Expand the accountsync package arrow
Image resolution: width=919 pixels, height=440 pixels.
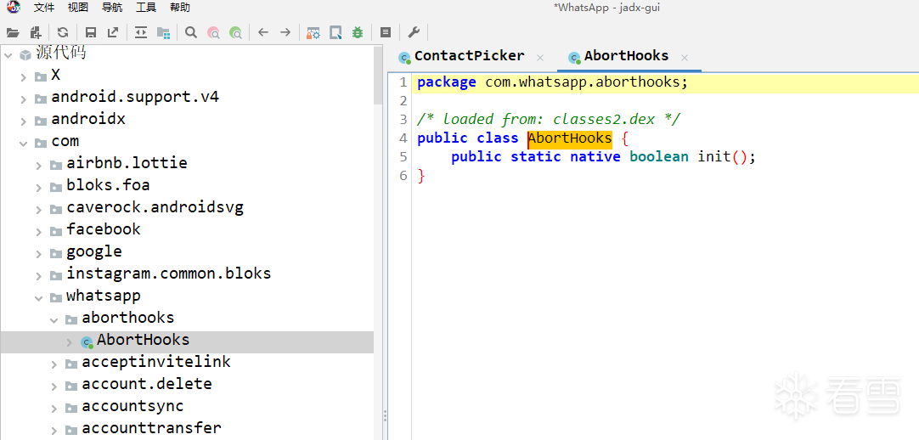[x=54, y=408]
